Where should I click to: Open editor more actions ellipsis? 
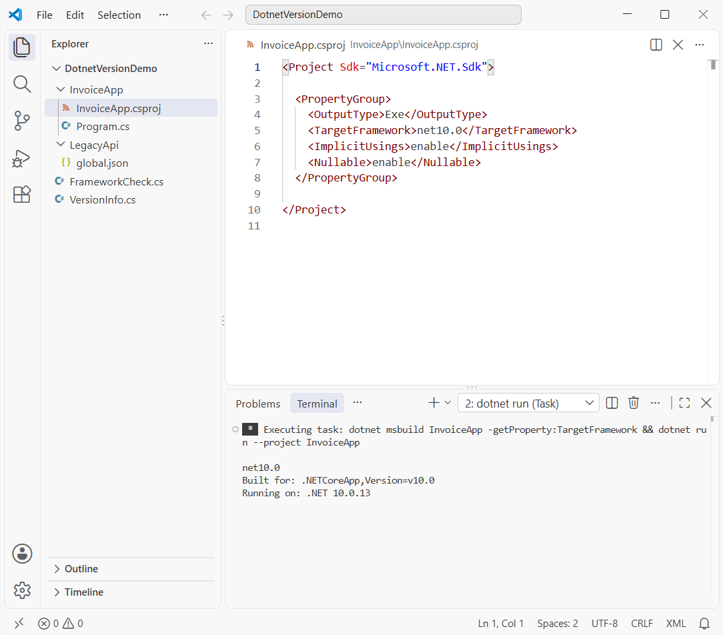(x=700, y=45)
